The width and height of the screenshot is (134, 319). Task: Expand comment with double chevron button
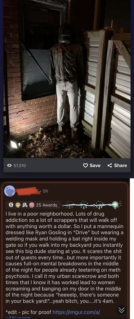(x=122, y=310)
